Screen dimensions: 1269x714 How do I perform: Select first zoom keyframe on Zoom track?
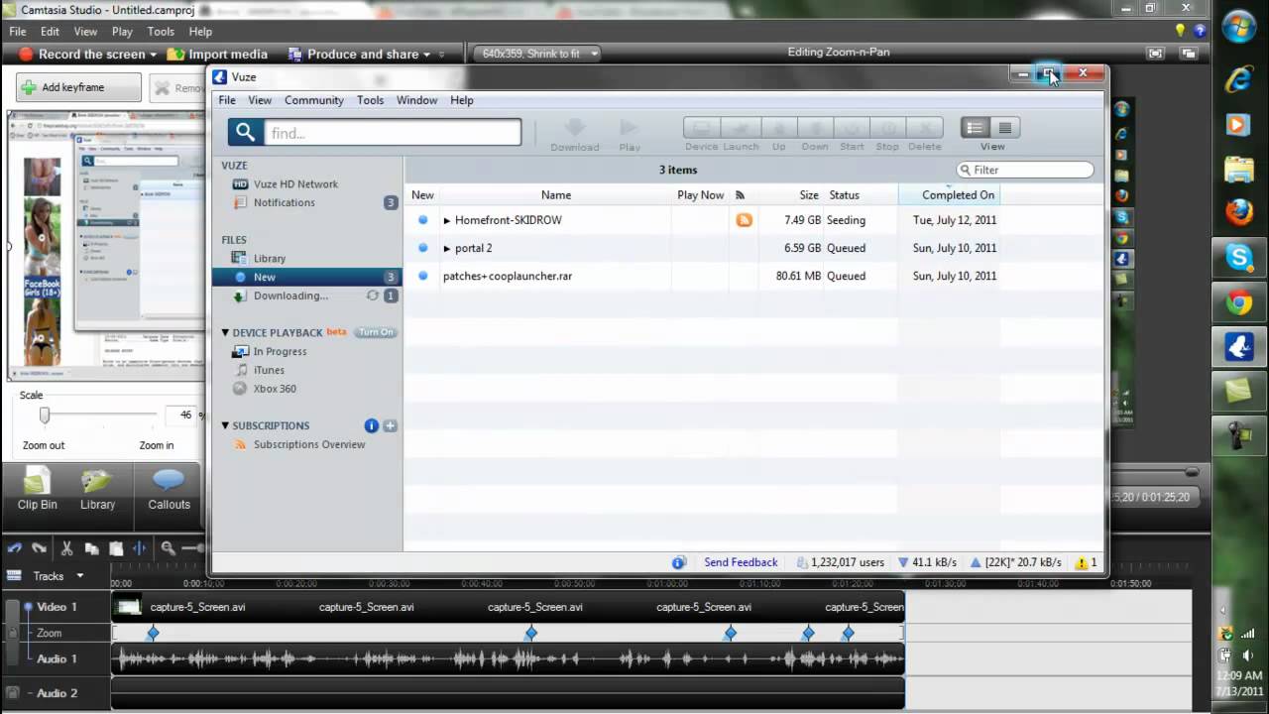pos(153,633)
